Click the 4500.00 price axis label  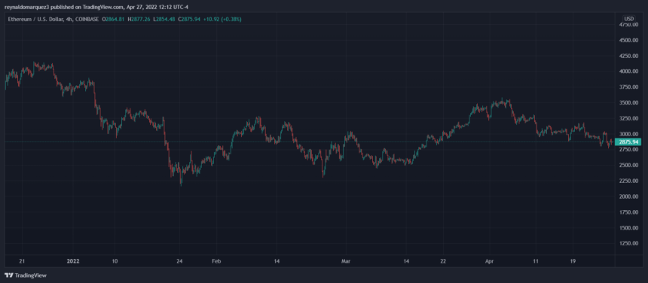tap(629, 41)
